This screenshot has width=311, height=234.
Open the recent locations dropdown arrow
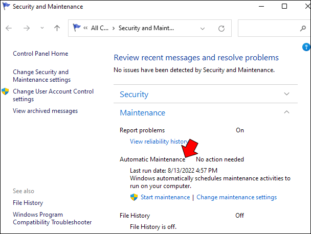click(42, 28)
